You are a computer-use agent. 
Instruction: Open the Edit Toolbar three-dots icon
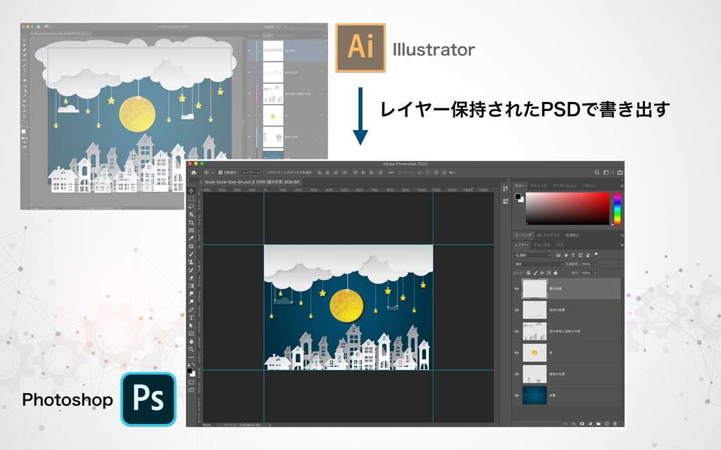point(192,356)
